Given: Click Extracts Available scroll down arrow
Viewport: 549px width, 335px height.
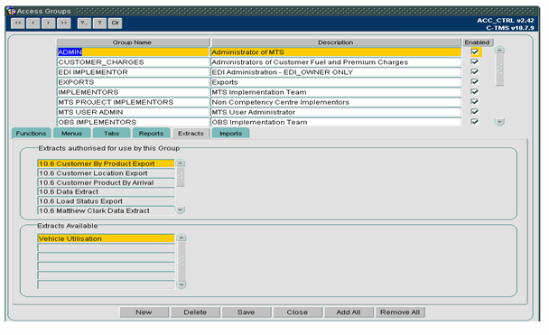Looking at the screenshot, I should (181, 284).
